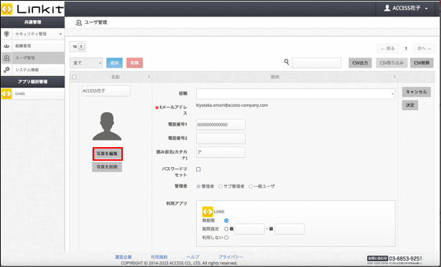Focus the search text field

click(317, 63)
